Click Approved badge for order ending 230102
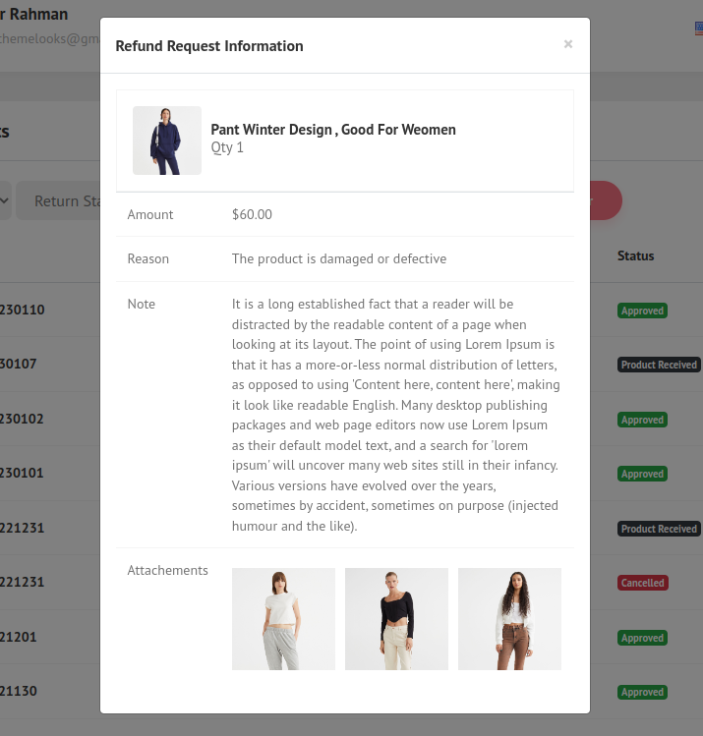 (x=642, y=420)
